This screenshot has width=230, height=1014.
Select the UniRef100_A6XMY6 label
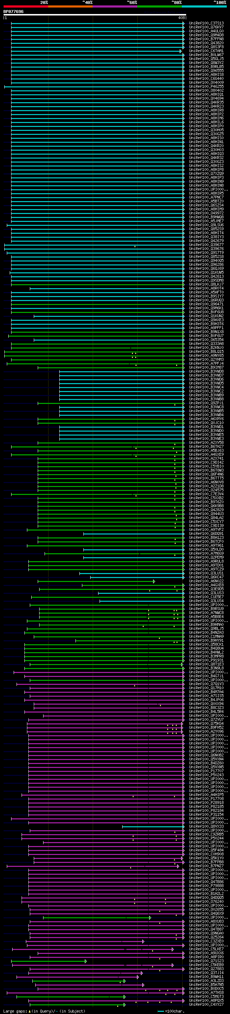point(206,419)
